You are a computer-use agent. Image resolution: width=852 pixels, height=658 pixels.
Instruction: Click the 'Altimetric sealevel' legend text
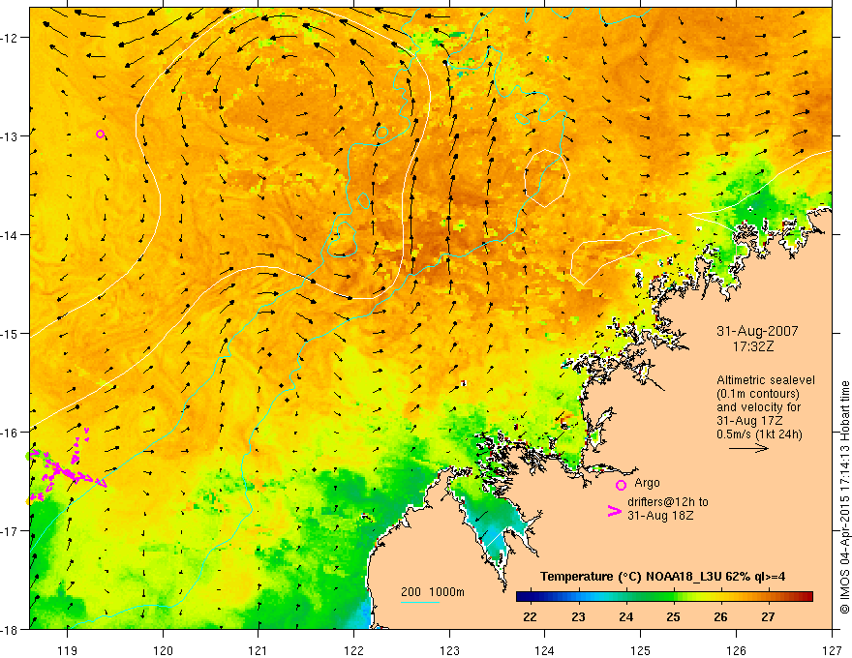click(x=766, y=380)
